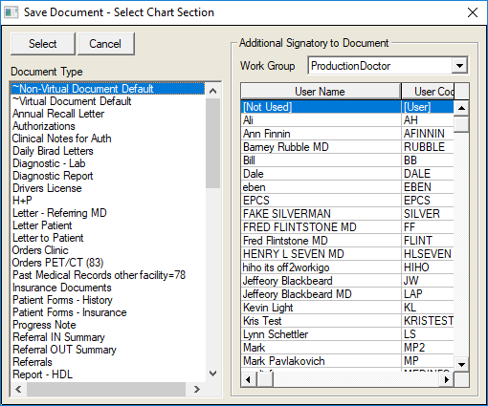Select Letter - Referring MD
The image size is (488, 406).
[x=108, y=213]
